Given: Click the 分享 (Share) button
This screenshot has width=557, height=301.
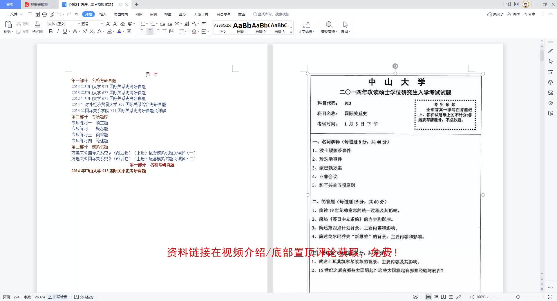Looking at the screenshot, I should tap(529, 14).
